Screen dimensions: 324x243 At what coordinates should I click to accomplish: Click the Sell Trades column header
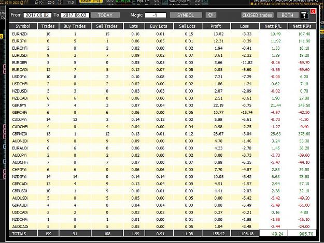click(x=107, y=26)
